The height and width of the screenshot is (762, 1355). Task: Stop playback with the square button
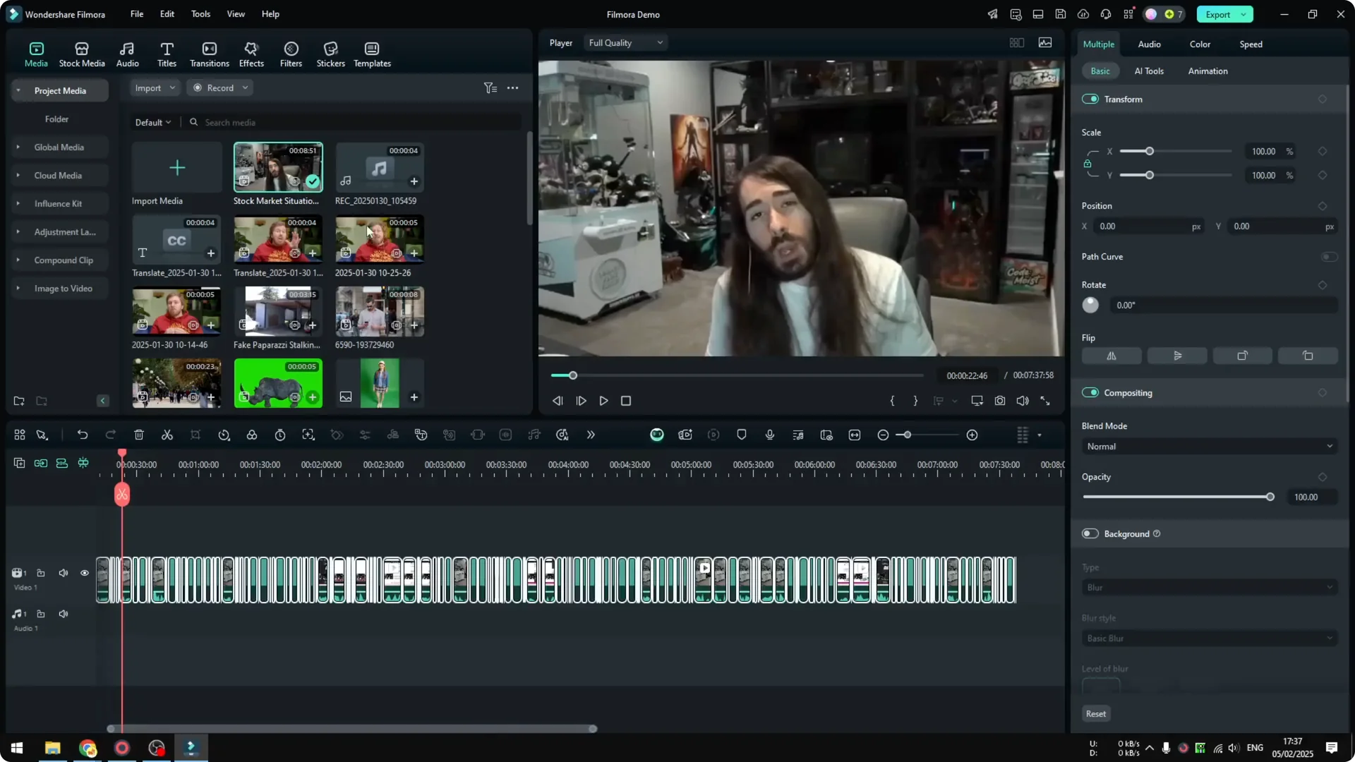click(626, 401)
